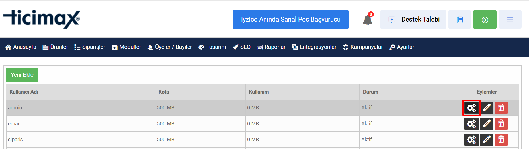Click the ticimax logo
Image resolution: width=529 pixels, height=149 pixels.
coord(42,19)
